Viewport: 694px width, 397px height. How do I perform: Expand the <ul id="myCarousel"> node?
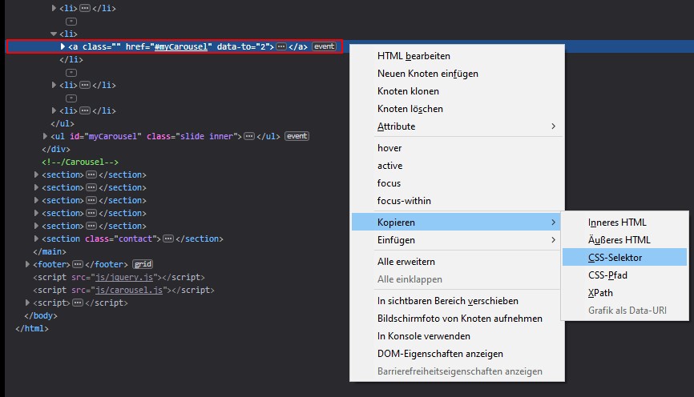45,136
